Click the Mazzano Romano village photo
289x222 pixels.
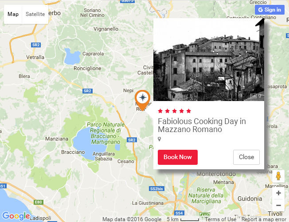click(x=209, y=59)
